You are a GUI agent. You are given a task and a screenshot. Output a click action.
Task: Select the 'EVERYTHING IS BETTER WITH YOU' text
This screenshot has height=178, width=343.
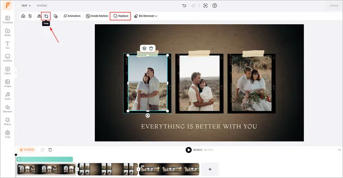tap(199, 127)
